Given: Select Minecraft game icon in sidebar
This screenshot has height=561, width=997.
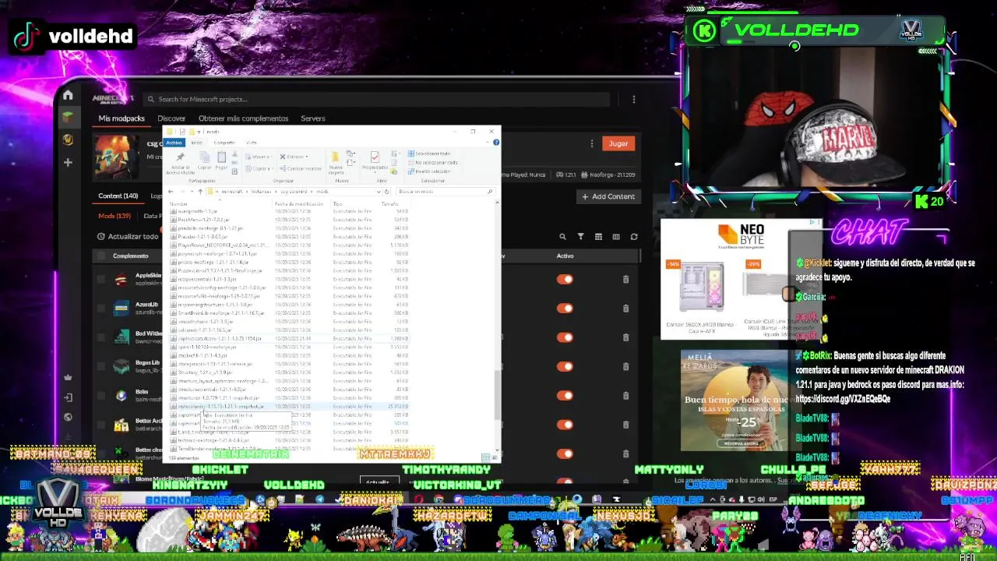Looking at the screenshot, I should (68, 117).
